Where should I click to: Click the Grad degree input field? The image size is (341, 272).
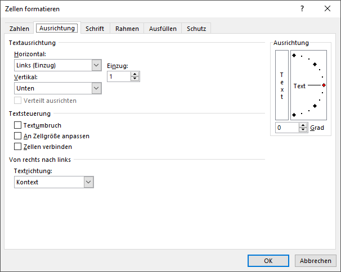click(286, 128)
